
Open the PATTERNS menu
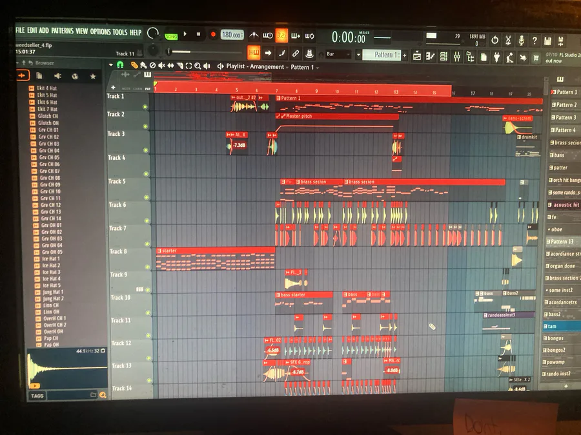62,31
